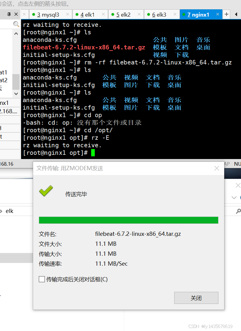Click the elk folder in background window
241x331 pixels.
pyautogui.click(x=10, y=211)
